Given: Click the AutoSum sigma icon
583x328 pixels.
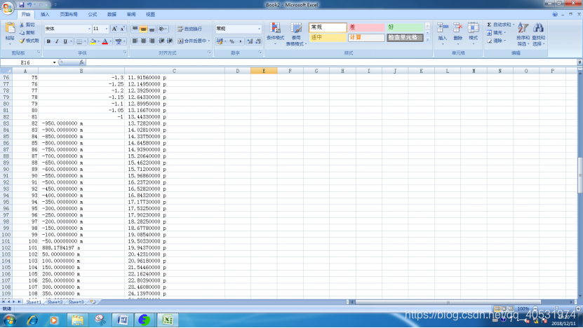Looking at the screenshot, I should pyautogui.click(x=489, y=25).
